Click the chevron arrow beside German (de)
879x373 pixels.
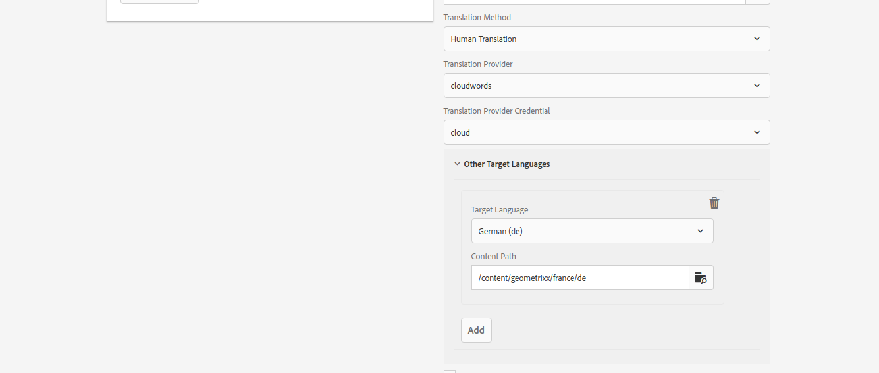coord(700,231)
